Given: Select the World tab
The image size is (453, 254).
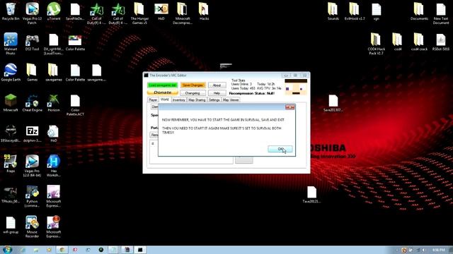Looking at the screenshot, I should point(164,99).
